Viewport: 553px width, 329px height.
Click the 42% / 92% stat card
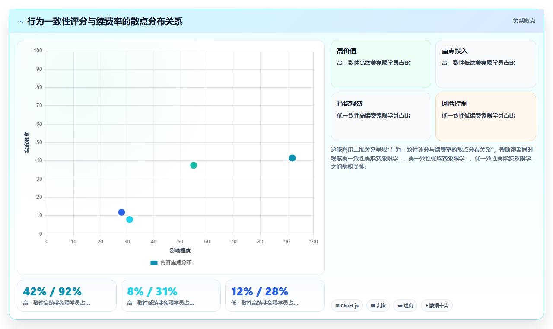[x=67, y=296]
